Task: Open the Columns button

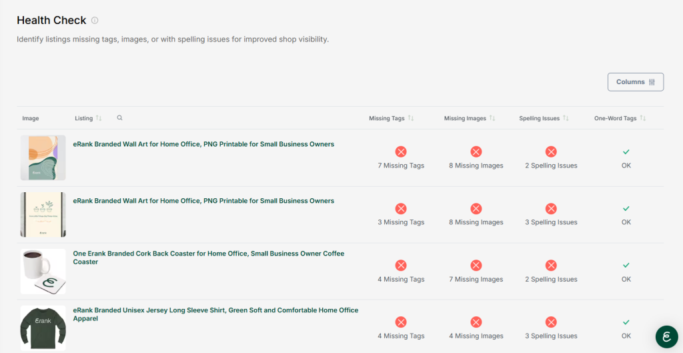Action: click(x=635, y=82)
